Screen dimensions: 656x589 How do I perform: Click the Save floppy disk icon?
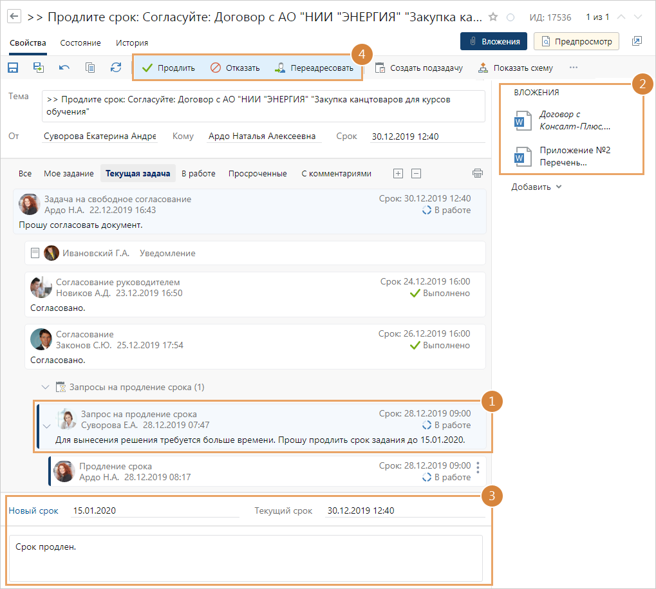coord(13,68)
